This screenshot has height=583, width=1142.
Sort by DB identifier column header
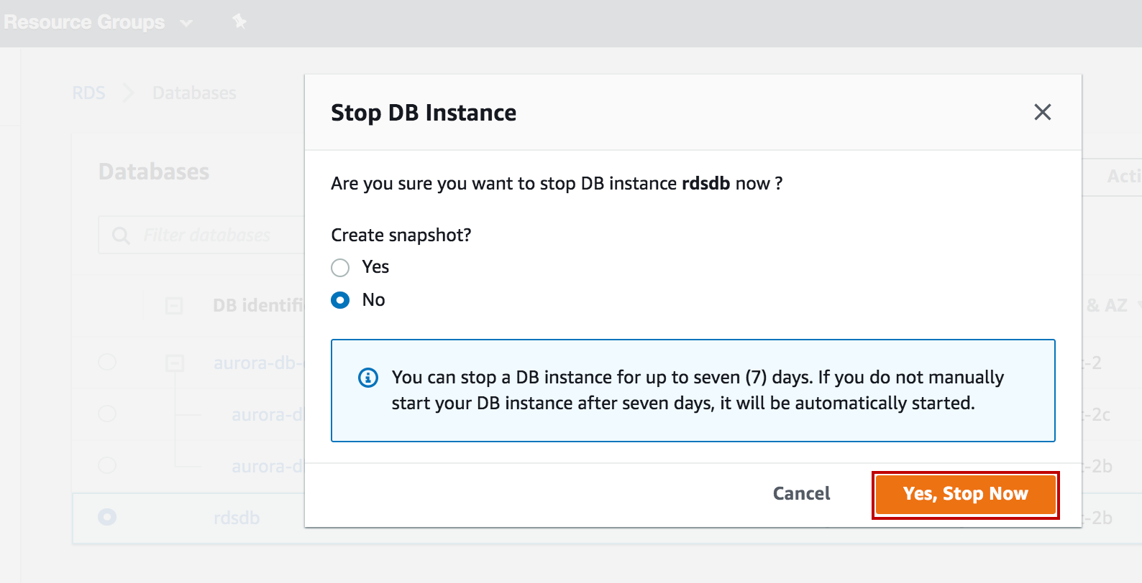click(259, 305)
